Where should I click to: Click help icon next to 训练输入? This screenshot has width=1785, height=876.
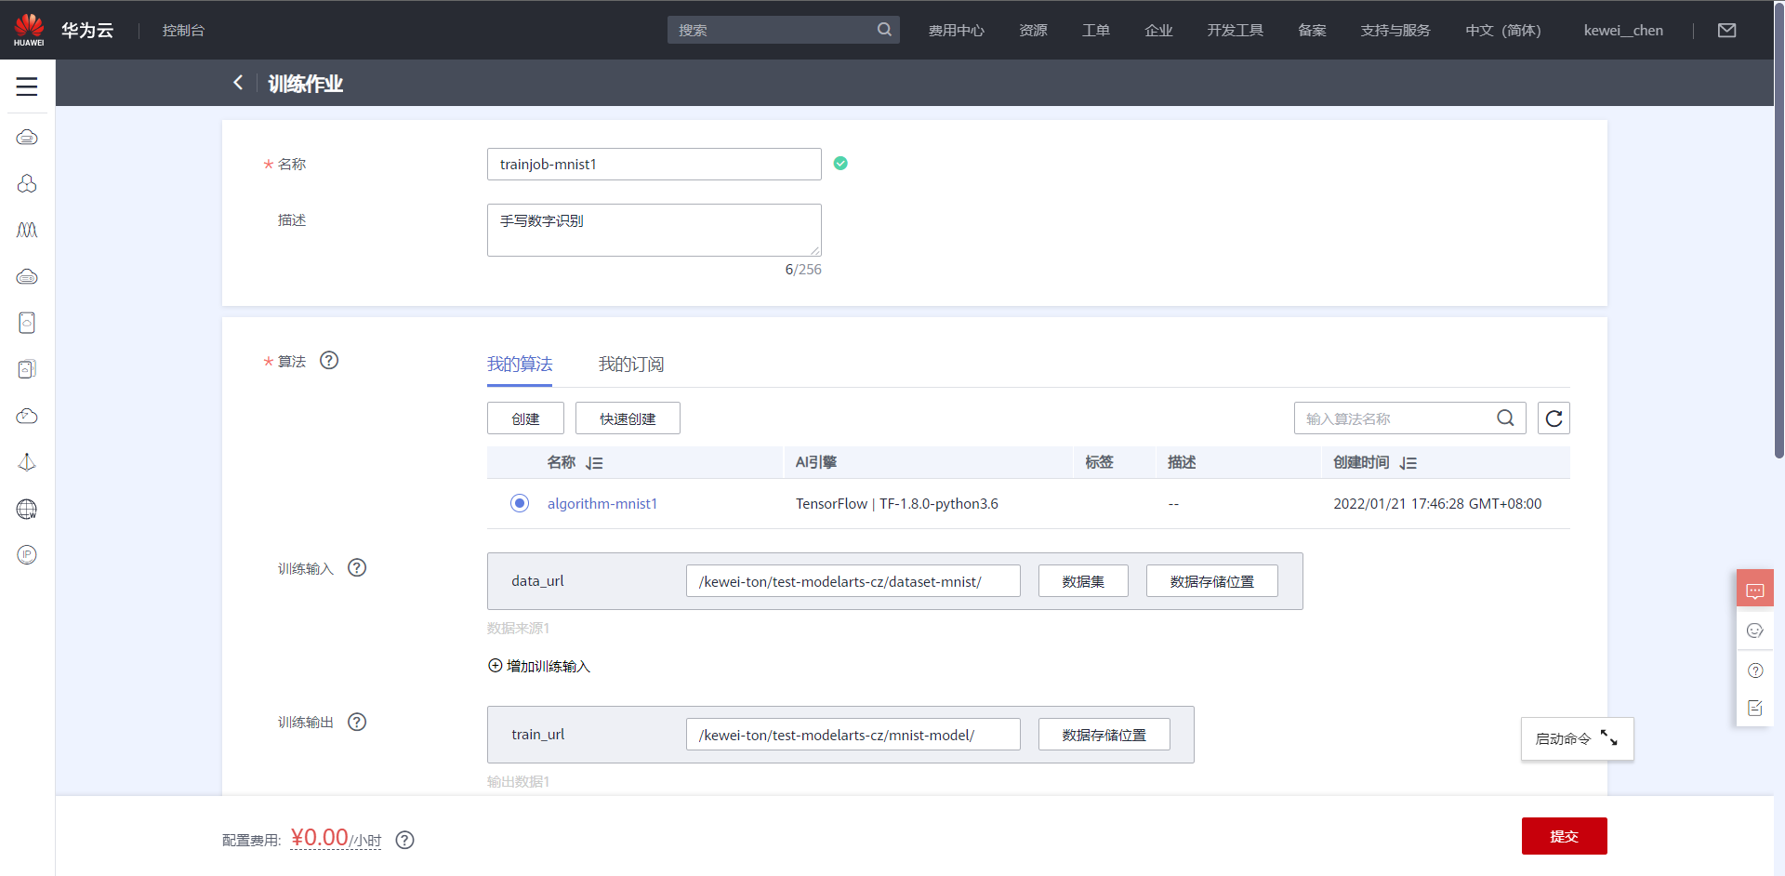coord(357,567)
